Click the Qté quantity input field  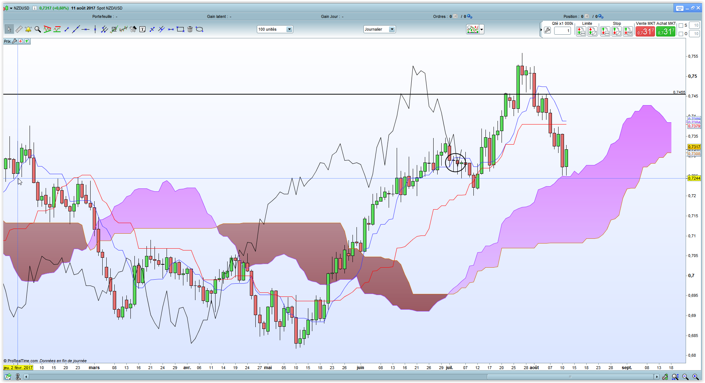[x=563, y=31]
